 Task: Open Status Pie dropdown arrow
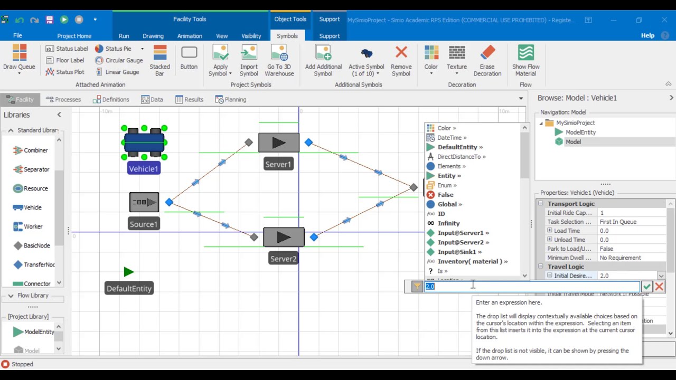(142, 49)
